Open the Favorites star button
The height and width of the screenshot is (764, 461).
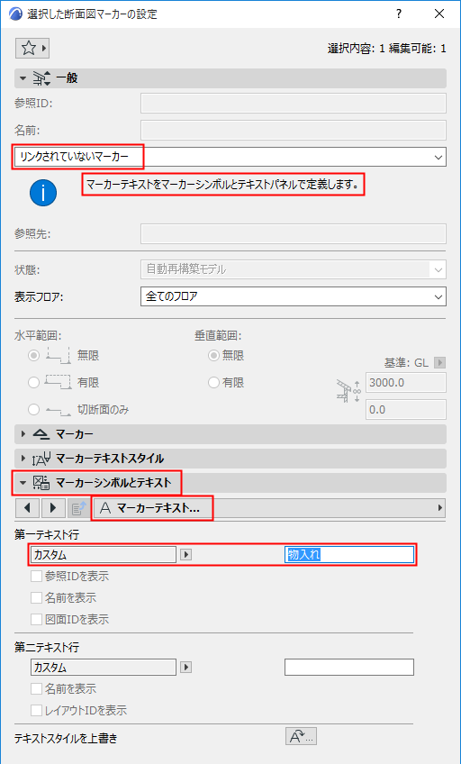click(32, 48)
